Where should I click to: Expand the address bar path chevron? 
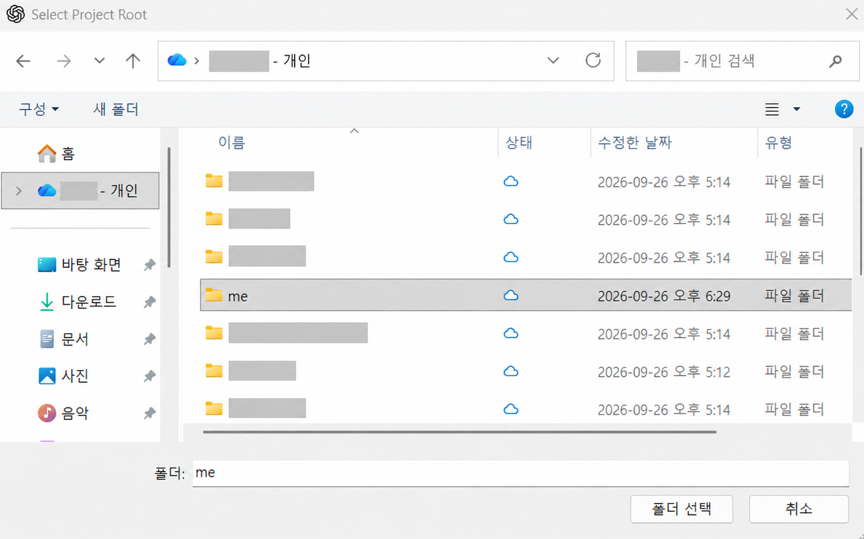197,60
